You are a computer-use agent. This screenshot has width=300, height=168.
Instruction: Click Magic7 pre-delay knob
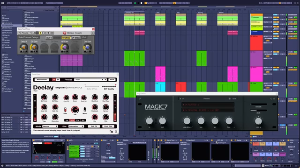pos(187,121)
